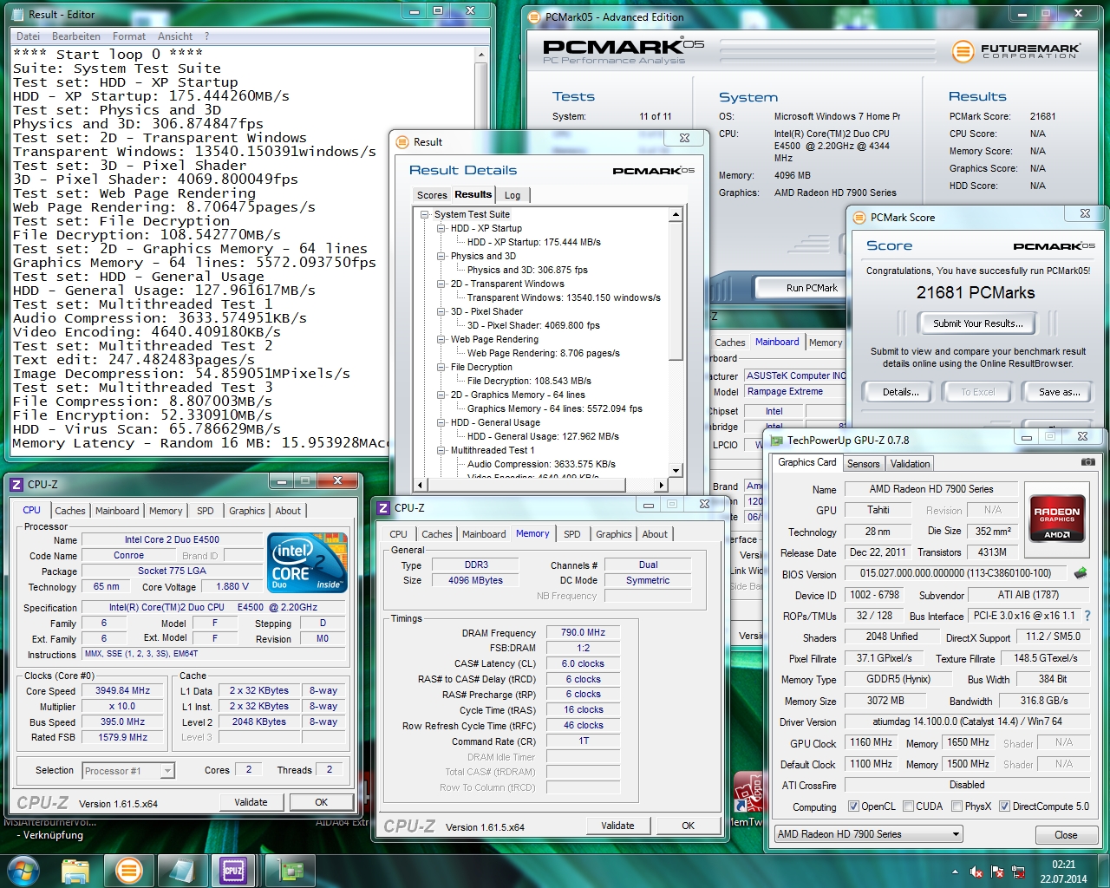The height and width of the screenshot is (888, 1110).
Task: Click the PCMark05 Advanced Edition title icon
Action: click(x=534, y=17)
